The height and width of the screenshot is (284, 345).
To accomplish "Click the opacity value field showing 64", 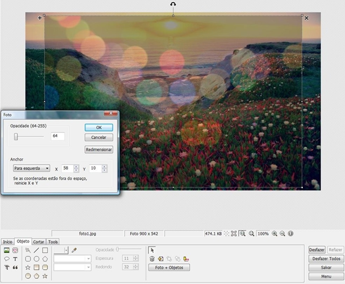I will click(57, 136).
